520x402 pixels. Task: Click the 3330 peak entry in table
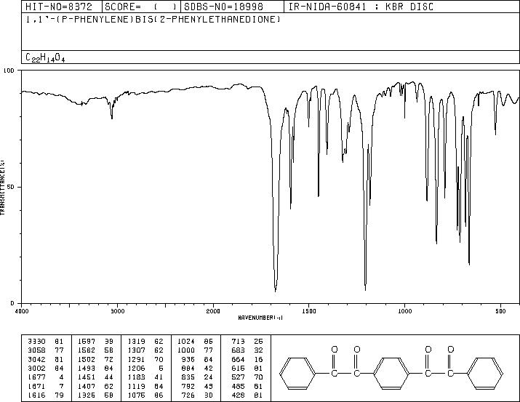click(45, 342)
